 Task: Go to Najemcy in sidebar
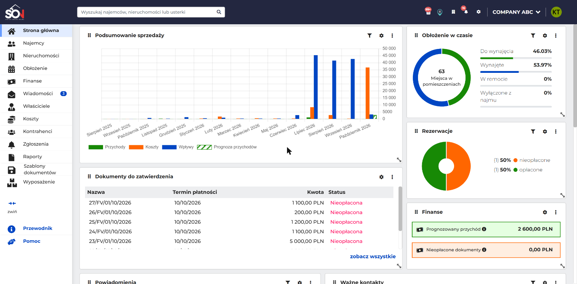(36, 43)
